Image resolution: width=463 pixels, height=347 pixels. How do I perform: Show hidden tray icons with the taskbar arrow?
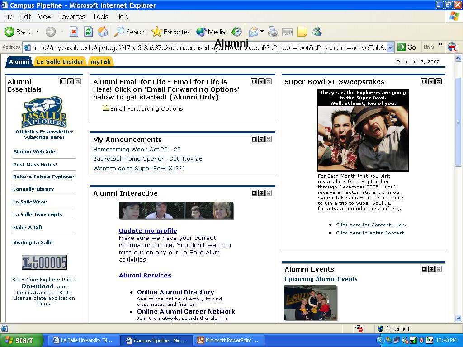point(380,341)
